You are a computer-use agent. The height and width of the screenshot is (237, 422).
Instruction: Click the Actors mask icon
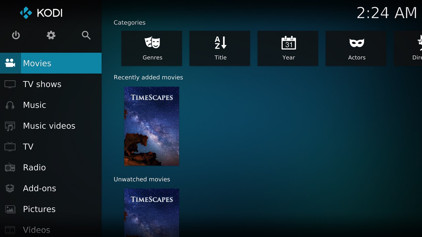coord(357,43)
